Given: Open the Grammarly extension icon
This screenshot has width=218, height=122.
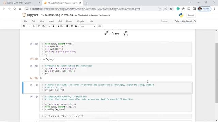Looking at the screenshot, I should [178, 9].
